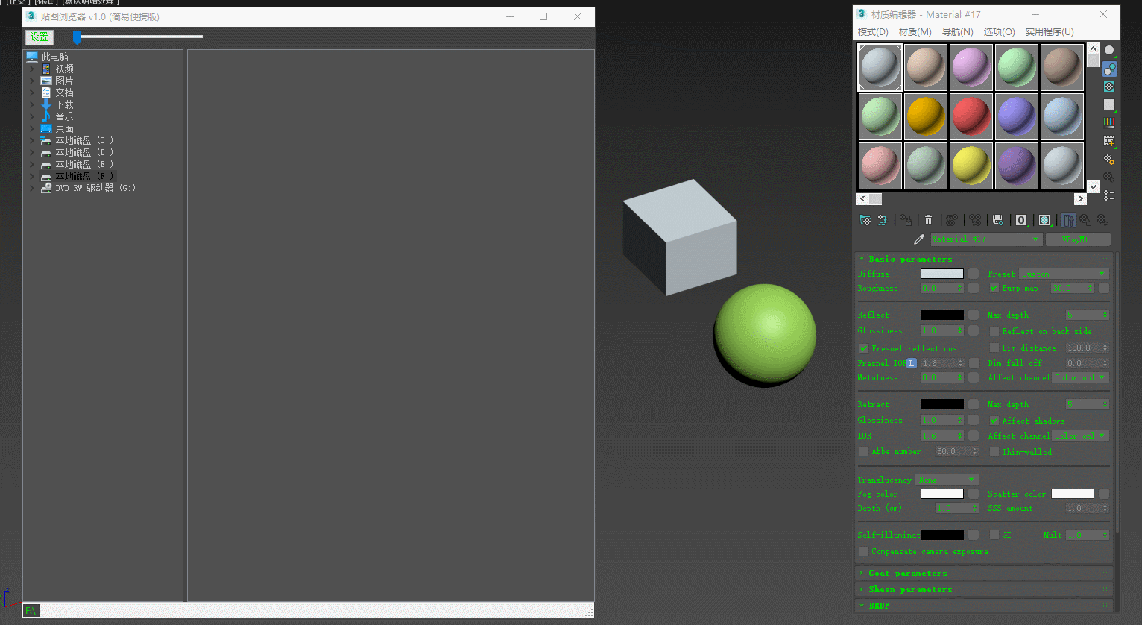Image resolution: width=1142 pixels, height=625 pixels.
Task: Click the blue L lock beside Fresnel IOR
Action: tap(912, 363)
